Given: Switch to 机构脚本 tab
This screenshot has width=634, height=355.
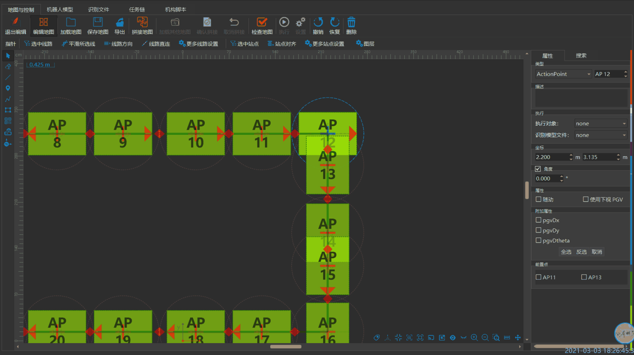Looking at the screenshot, I should [x=175, y=10].
